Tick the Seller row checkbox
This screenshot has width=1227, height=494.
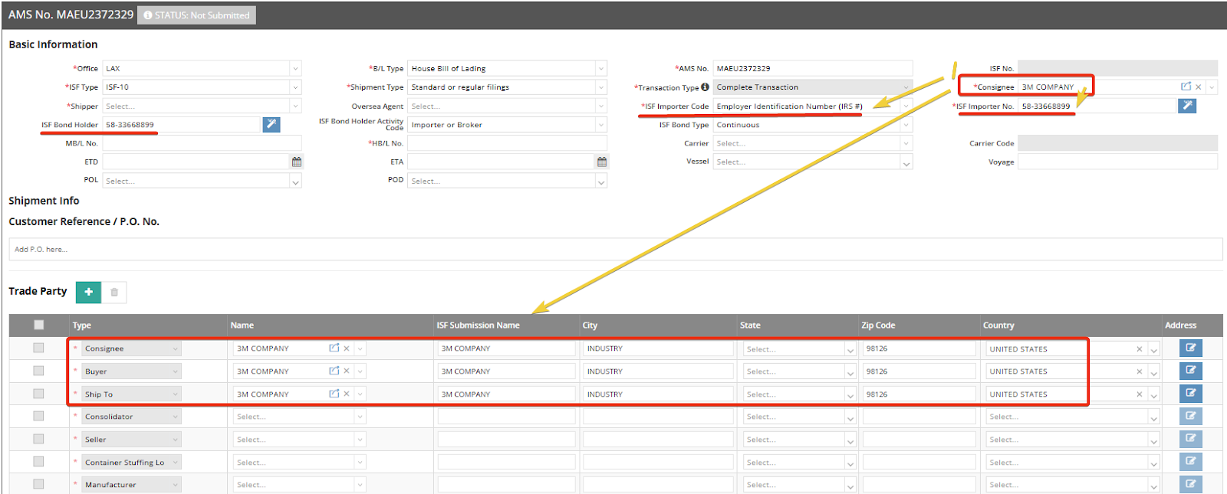(38, 439)
